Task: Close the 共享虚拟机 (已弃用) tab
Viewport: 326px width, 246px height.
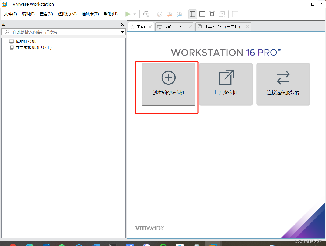Action: tap(247, 27)
